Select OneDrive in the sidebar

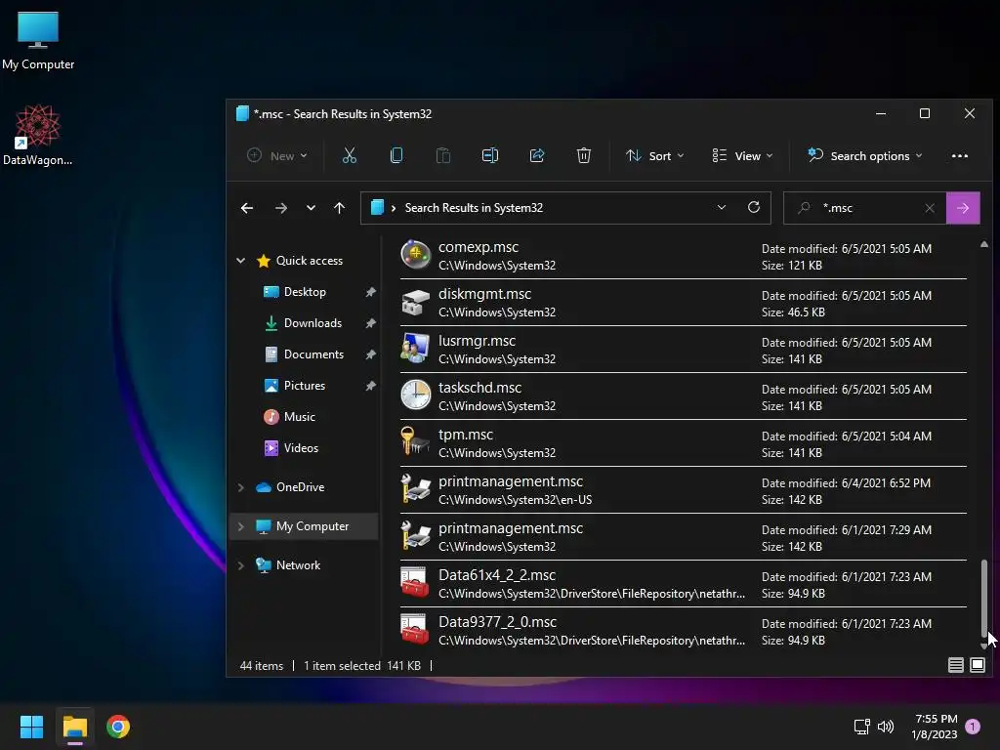click(300, 487)
